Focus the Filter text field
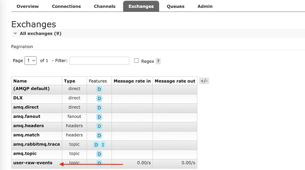305x170 pixels. (x=99, y=61)
